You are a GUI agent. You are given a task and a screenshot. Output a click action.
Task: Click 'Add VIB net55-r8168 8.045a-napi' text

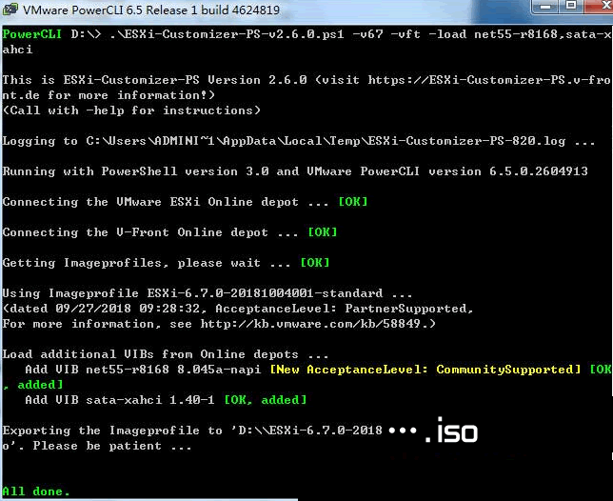(x=143, y=370)
